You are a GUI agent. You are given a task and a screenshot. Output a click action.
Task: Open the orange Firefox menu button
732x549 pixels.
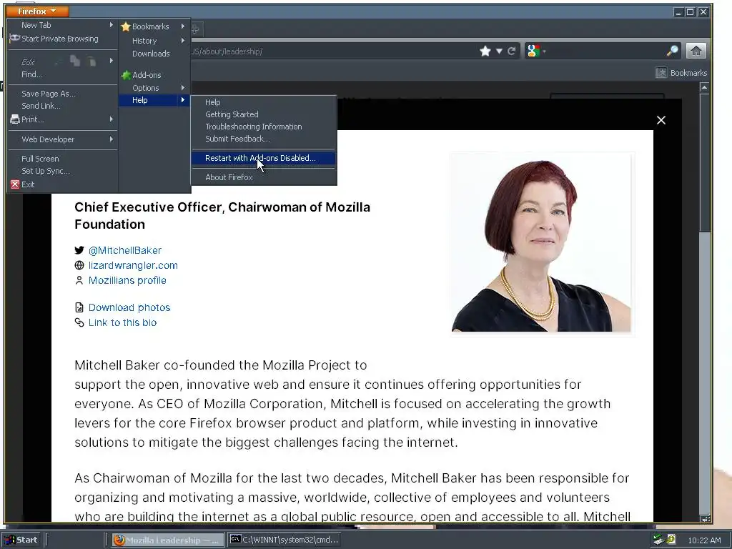coord(37,11)
